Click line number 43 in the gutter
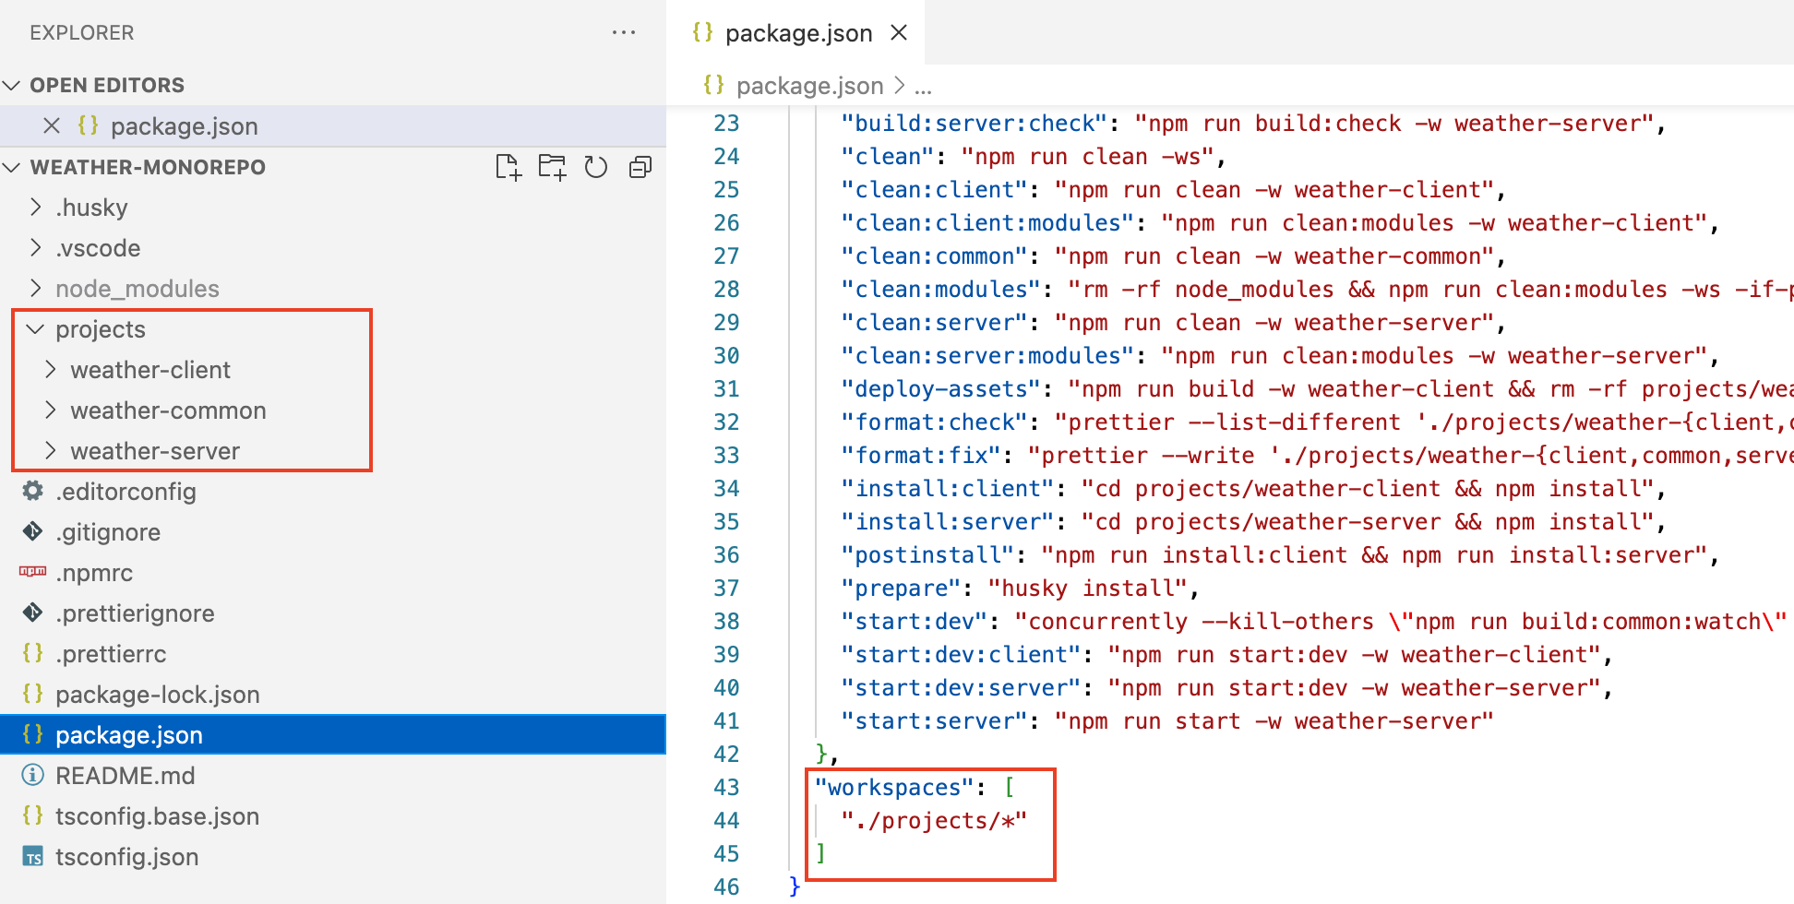Screen dimensions: 1794x904 tap(726, 787)
